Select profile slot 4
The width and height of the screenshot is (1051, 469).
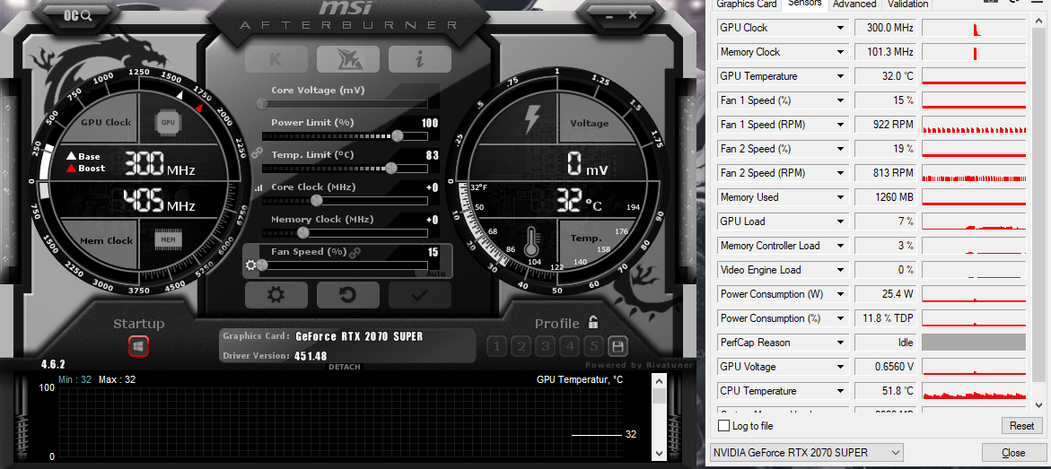pyautogui.click(x=570, y=346)
